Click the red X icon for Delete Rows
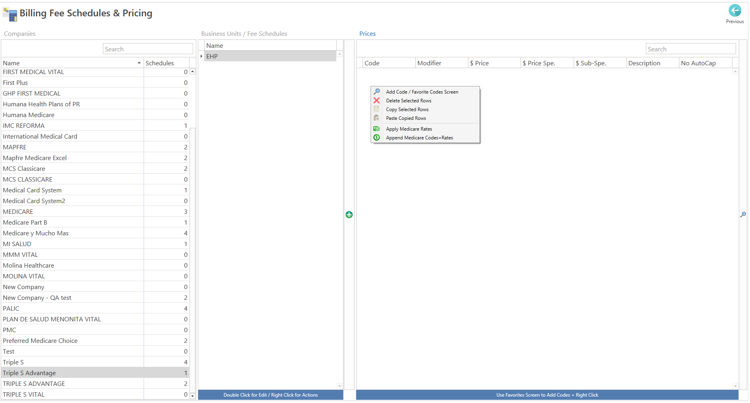 point(377,100)
